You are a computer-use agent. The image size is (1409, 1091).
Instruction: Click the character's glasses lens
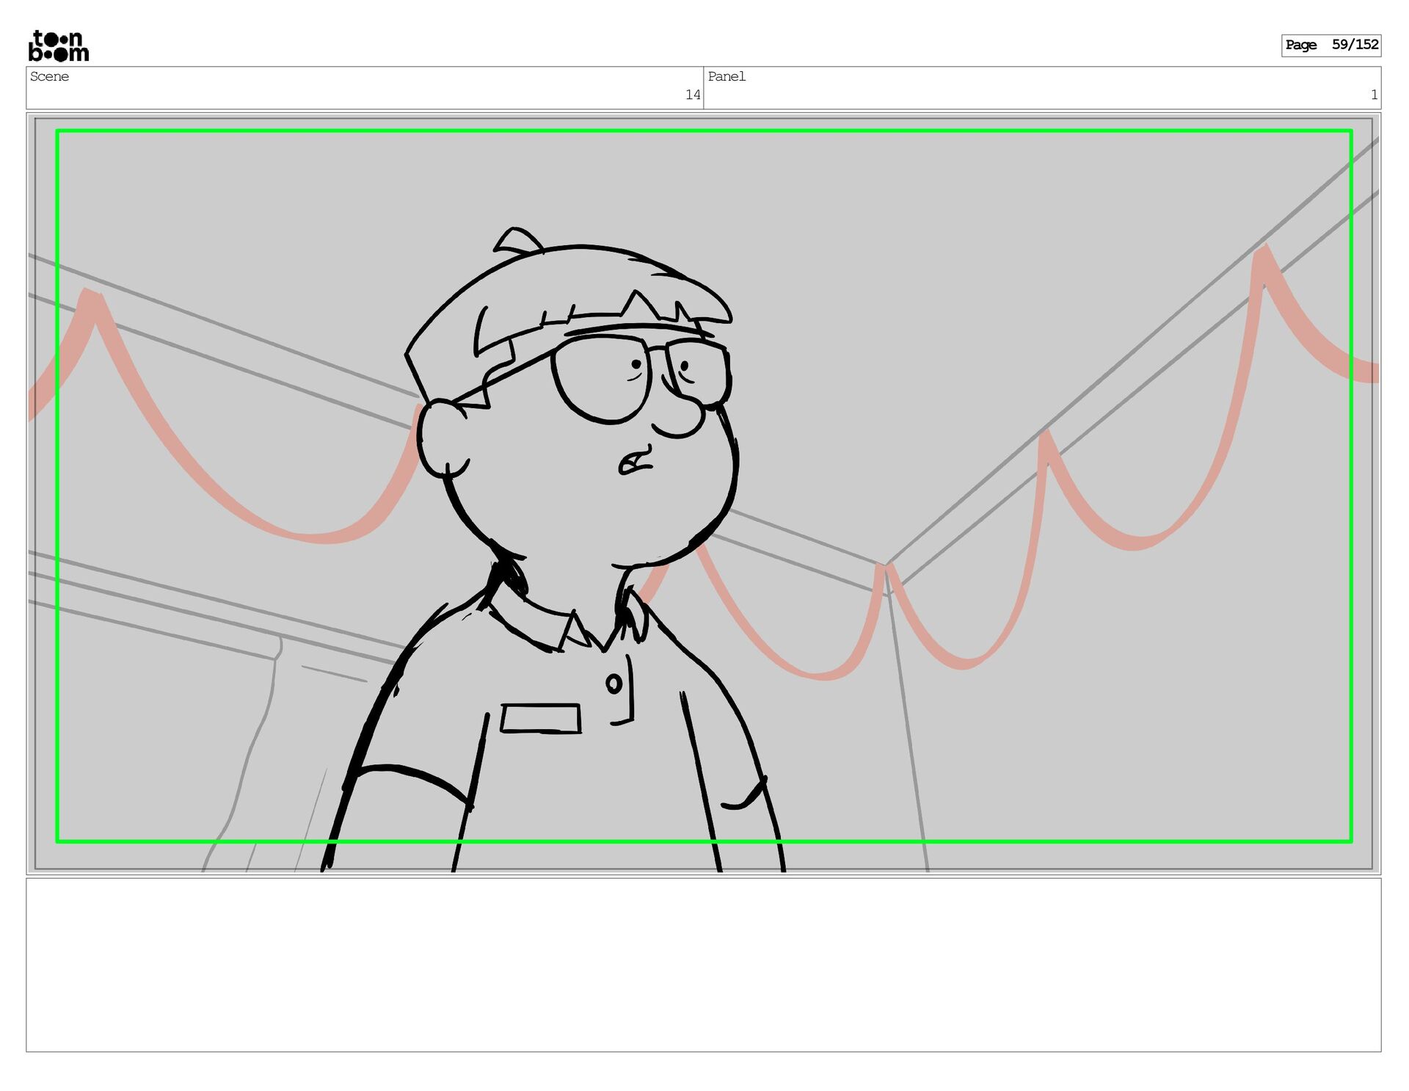click(x=602, y=380)
